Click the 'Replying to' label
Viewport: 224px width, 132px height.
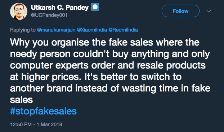coord(23,30)
